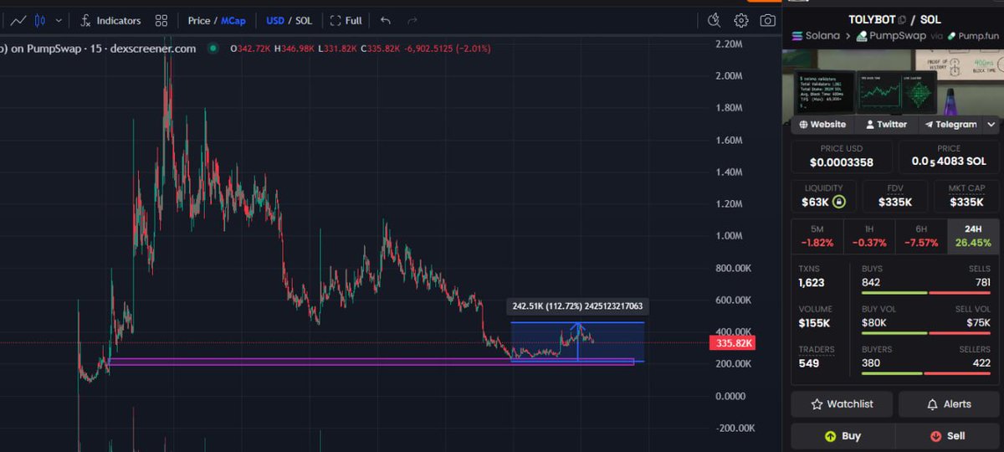Expand more social links chevron
1004x452 pixels.
coord(991,124)
